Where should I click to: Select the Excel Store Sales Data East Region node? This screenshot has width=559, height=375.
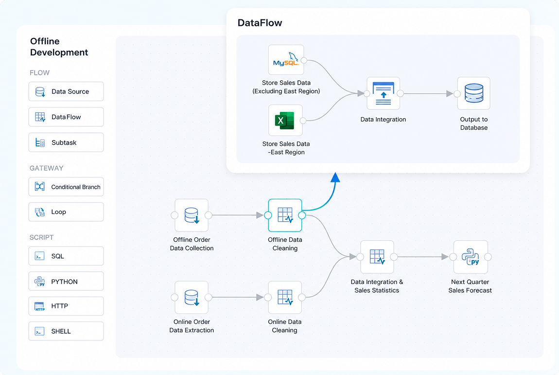point(285,120)
